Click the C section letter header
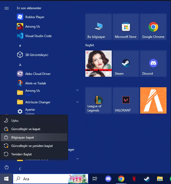The width and height of the screenshot is (171, 184). pos(20,169)
